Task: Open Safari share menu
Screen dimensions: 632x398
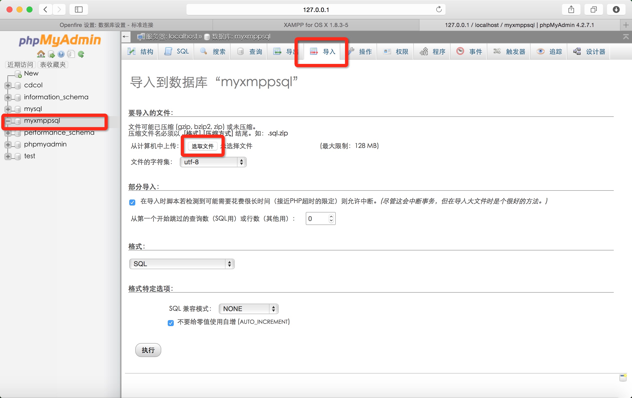Action: [x=571, y=10]
